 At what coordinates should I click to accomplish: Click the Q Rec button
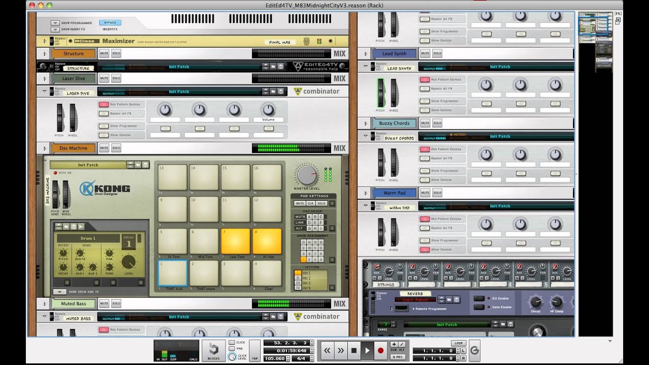(x=397, y=356)
